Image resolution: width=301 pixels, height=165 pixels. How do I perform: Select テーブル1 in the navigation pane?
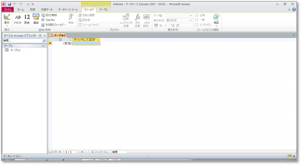point(15,50)
